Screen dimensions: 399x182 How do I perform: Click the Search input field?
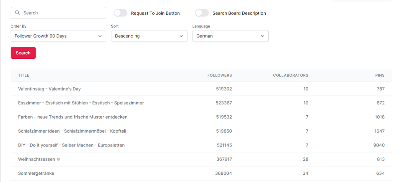pyautogui.click(x=58, y=13)
